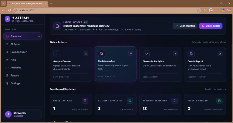Open a new browser tab
The image size is (233, 123).
(51, 3)
